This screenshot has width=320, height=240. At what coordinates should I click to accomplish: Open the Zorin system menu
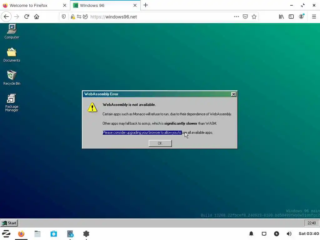point(6,234)
